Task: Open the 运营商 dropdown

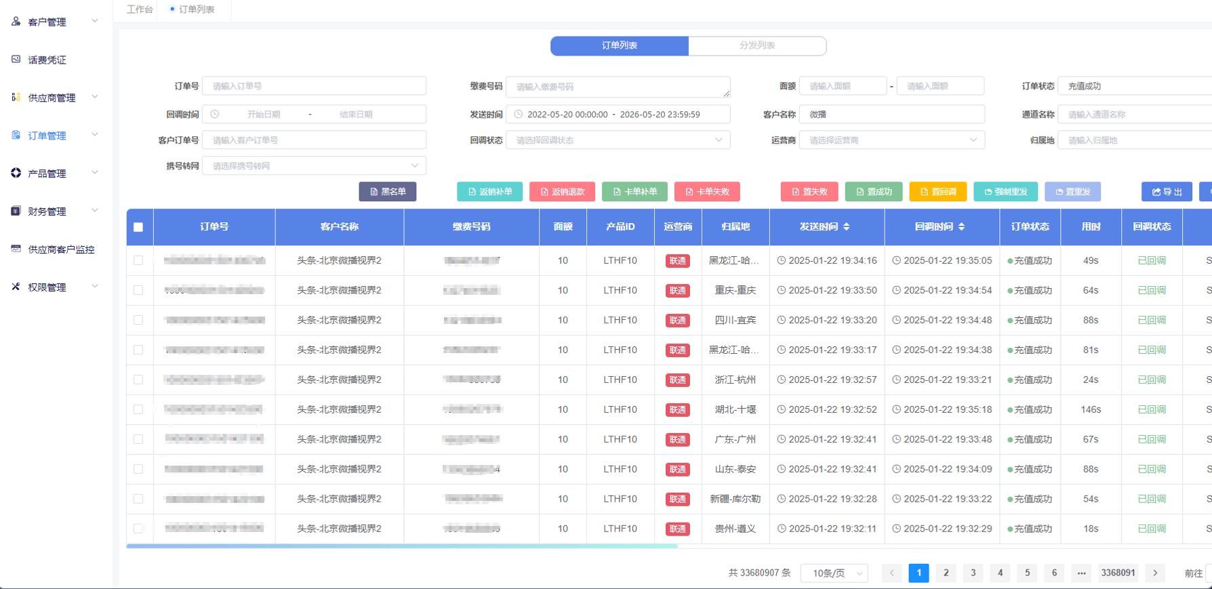Action: tap(892, 140)
